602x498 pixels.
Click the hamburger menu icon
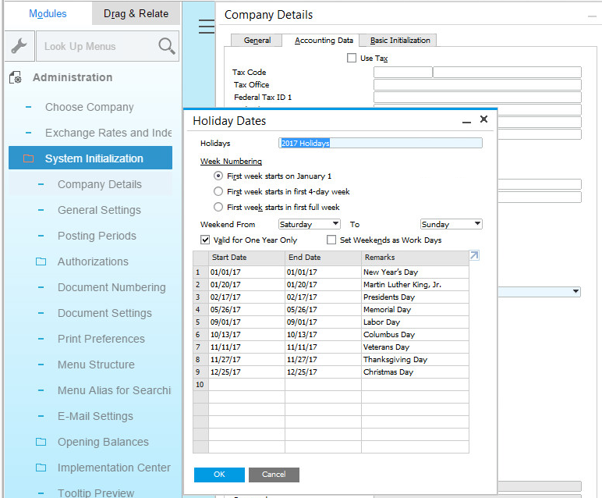[206, 27]
